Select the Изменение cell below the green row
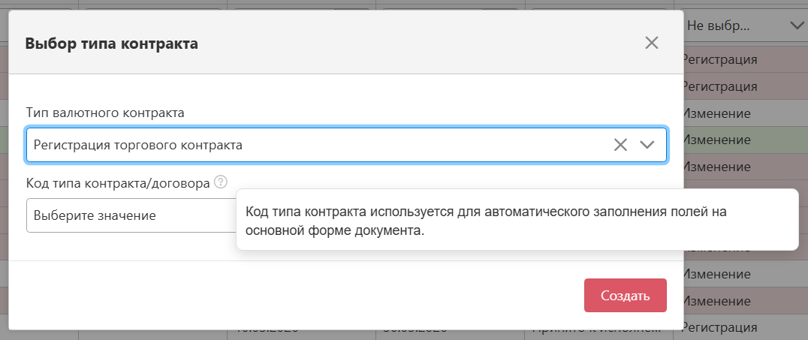Viewport: 808px width, 340px height. (716, 165)
